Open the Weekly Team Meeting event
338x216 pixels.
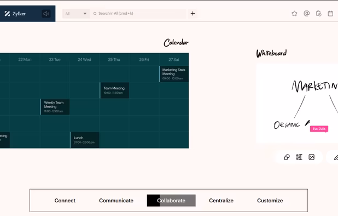pyautogui.click(x=55, y=107)
